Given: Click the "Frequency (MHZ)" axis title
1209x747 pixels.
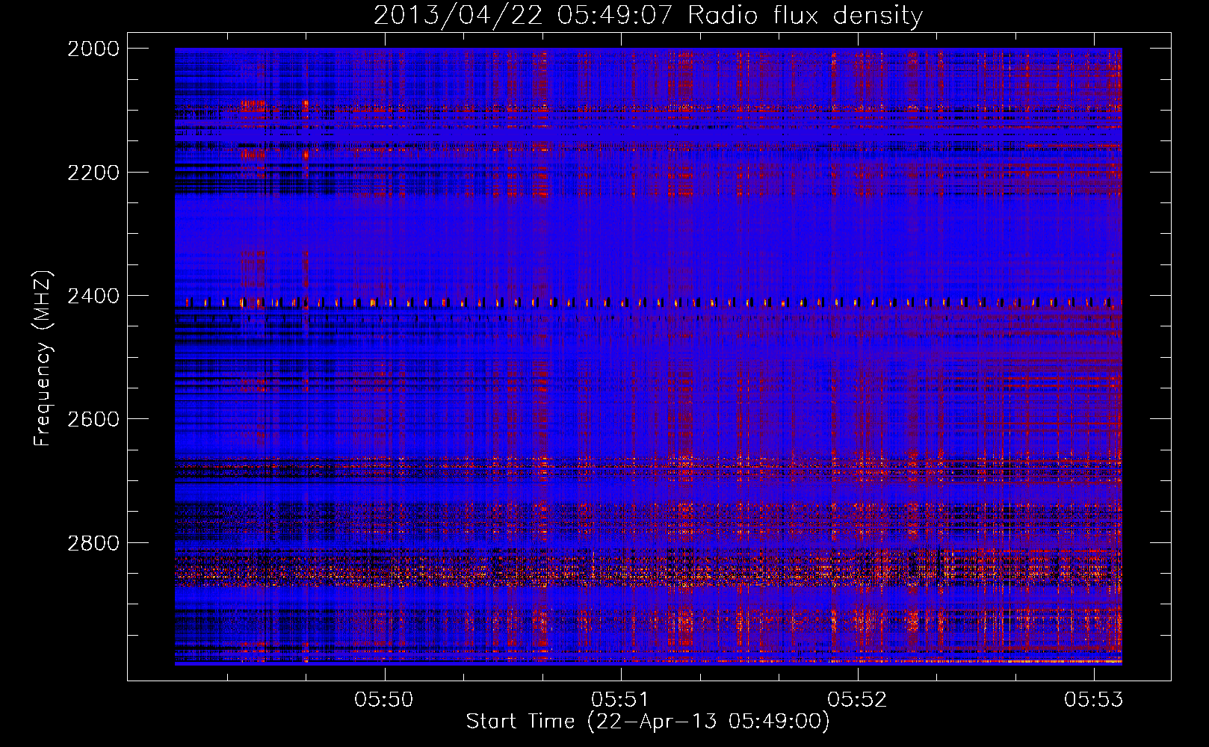Looking at the screenshot, I should pos(43,359).
